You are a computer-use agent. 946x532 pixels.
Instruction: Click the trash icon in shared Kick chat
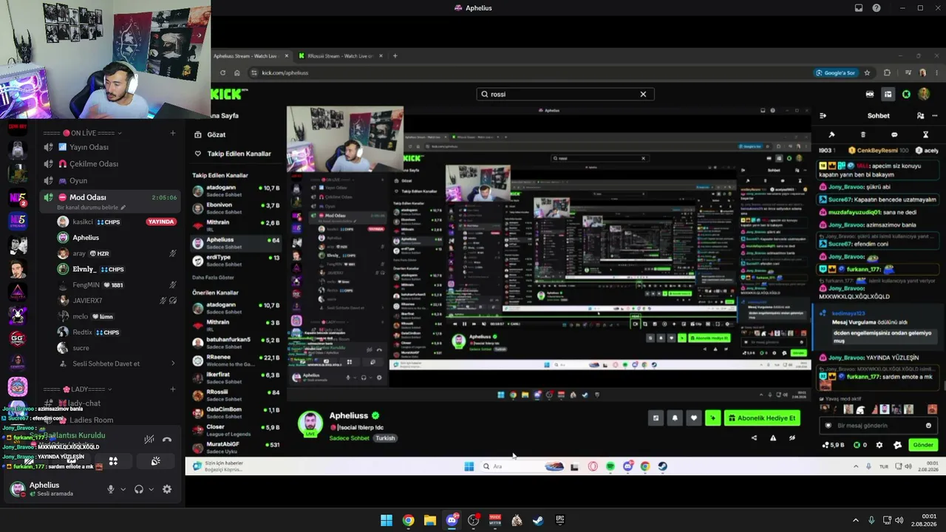pos(863,134)
